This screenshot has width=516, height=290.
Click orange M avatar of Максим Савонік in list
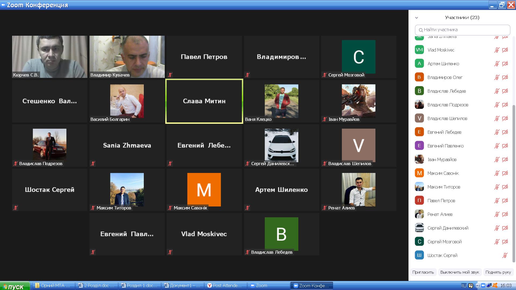pos(419,173)
